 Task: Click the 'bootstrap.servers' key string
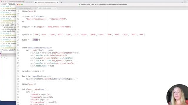36,19
